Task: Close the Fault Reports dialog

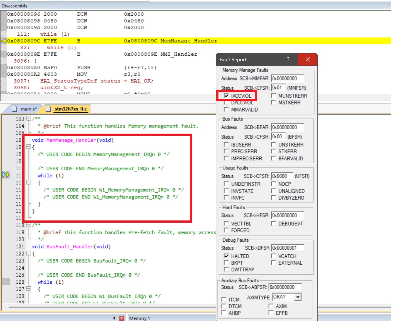Action: point(308,59)
